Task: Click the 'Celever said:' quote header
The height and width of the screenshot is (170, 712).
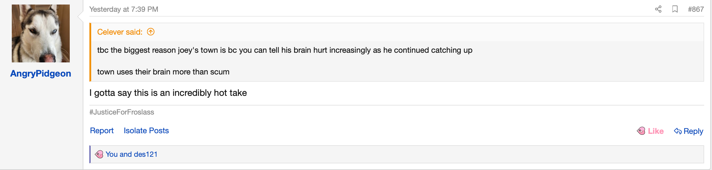Action: pos(120,32)
